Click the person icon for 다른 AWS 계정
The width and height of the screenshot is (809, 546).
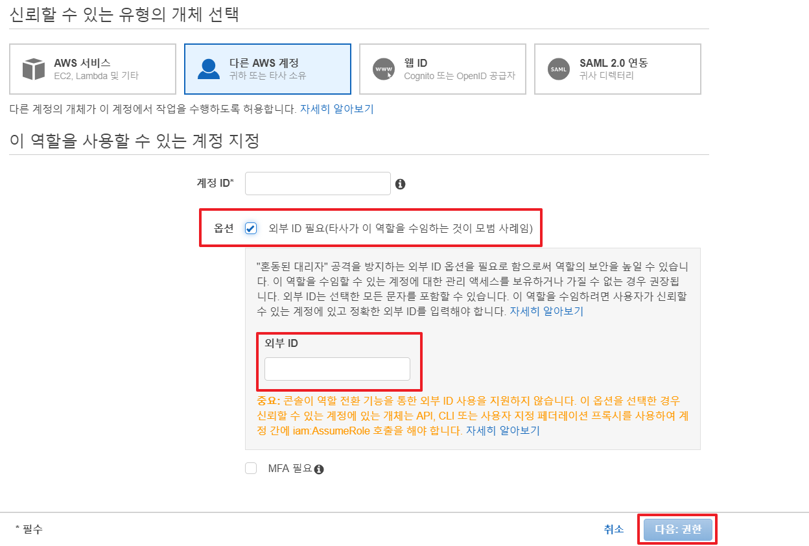(x=208, y=69)
